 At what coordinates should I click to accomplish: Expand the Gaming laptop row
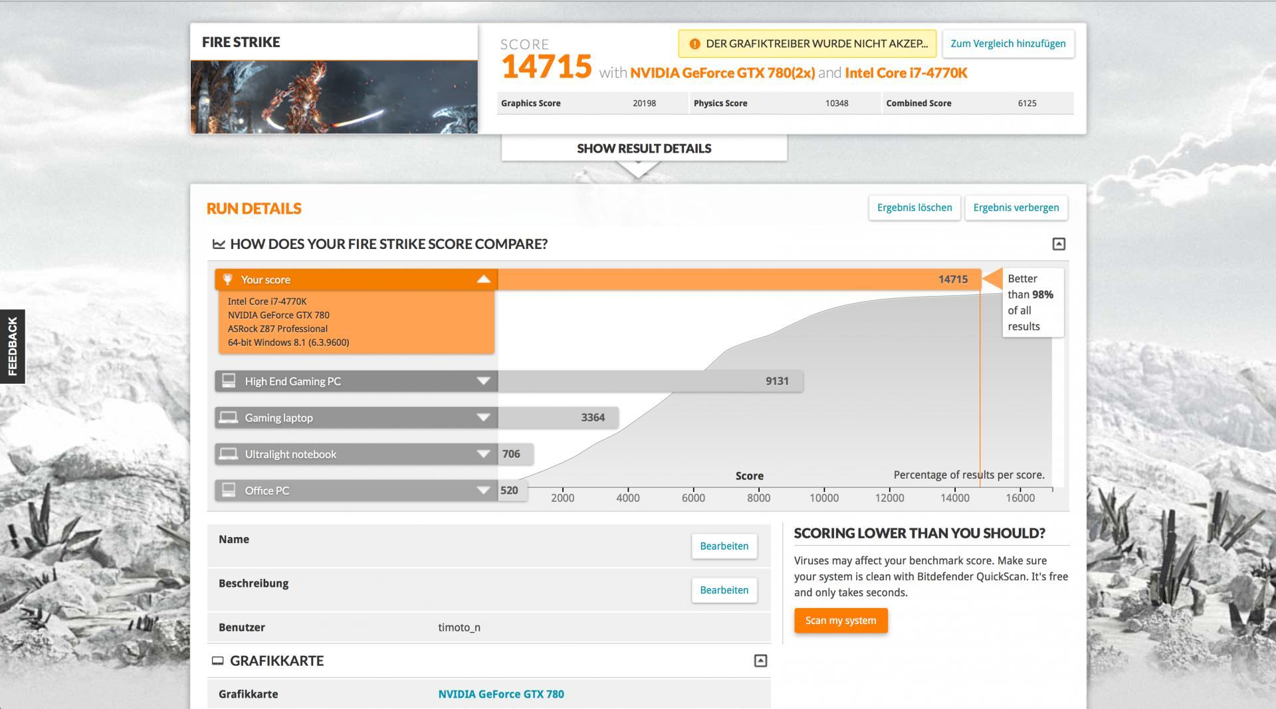[483, 418]
